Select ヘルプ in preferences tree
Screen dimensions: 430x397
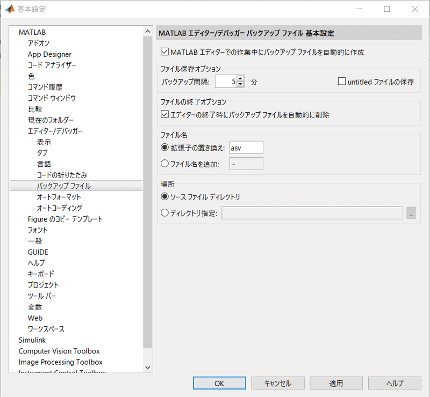click(x=36, y=263)
